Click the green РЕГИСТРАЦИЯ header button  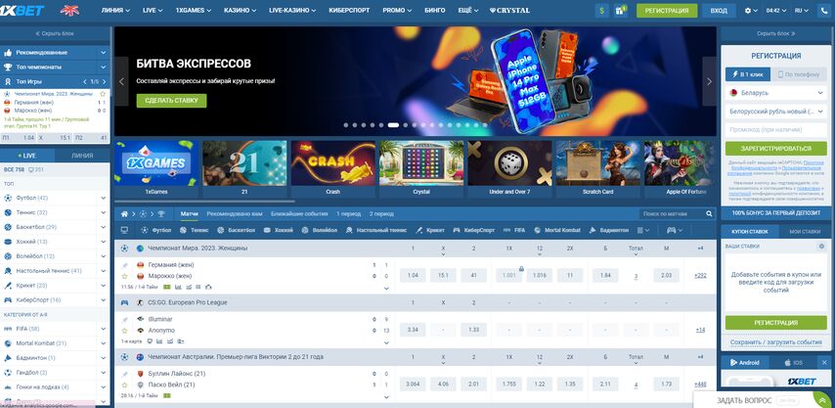(x=667, y=10)
